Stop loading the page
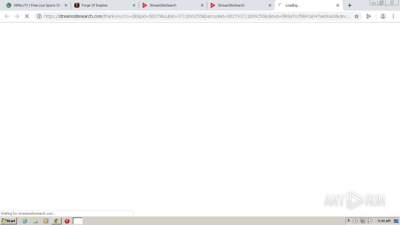Image resolution: width=400 pixels, height=225 pixels. click(x=27, y=16)
